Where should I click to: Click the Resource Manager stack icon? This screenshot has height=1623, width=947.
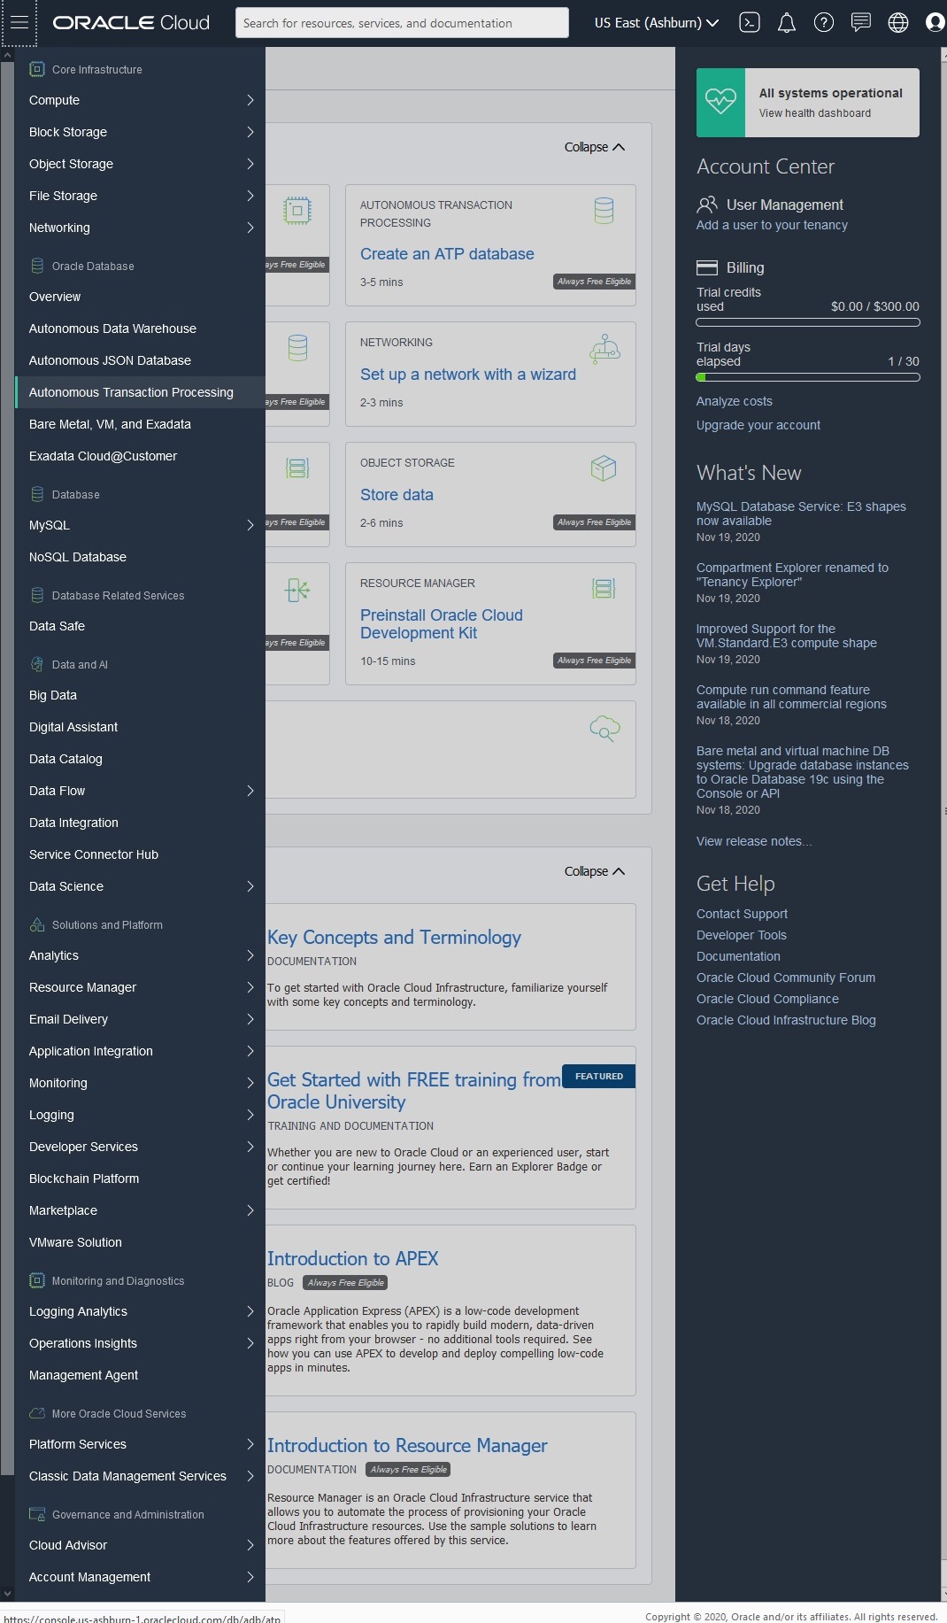(x=604, y=589)
